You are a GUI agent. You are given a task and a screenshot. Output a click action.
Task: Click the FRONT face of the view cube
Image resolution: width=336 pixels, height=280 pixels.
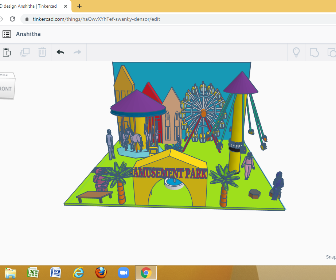point(6,89)
